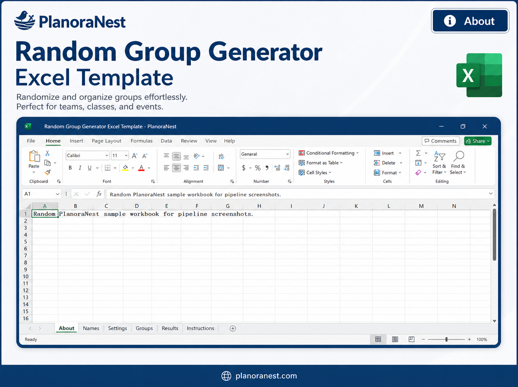Switch to the Formulas ribbon tab
The width and height of the screenshot is (518, 387).
142,141
